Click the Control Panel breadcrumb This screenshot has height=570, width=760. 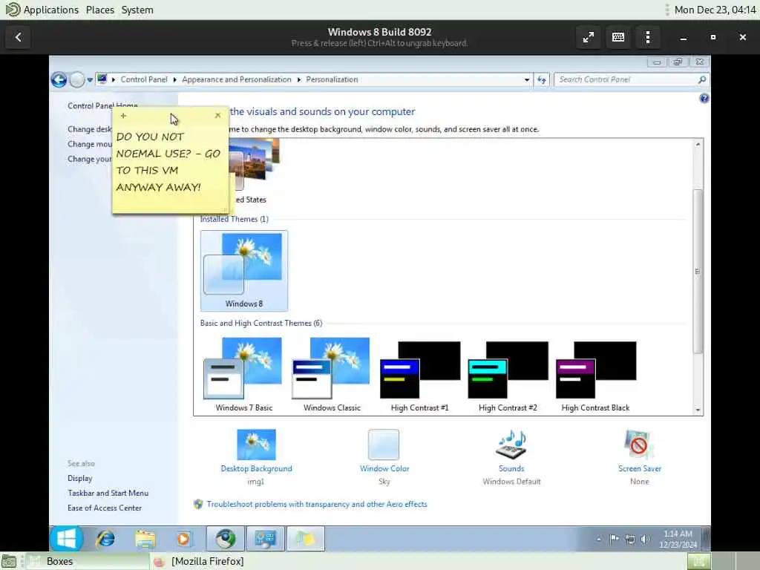(143, 79)
